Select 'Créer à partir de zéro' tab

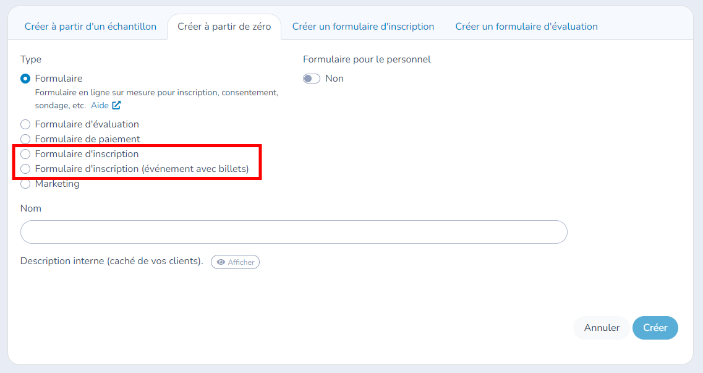[x=224, y=27]
